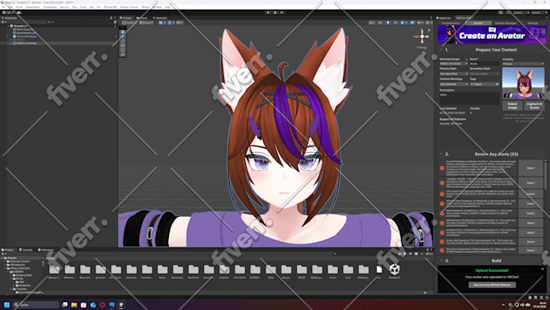This screenshot has width=550, height=310.
Task: Open the Visibility dropdown set to Private
Action: pos(523,64)
